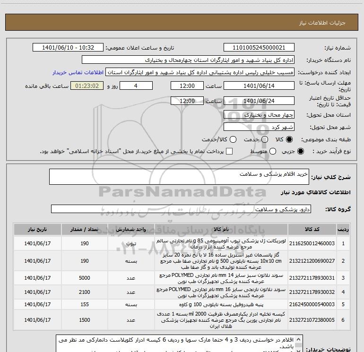The image size is (364, 352).
Task: Click the واحد شمارش column header
Action: click(131, 229)
